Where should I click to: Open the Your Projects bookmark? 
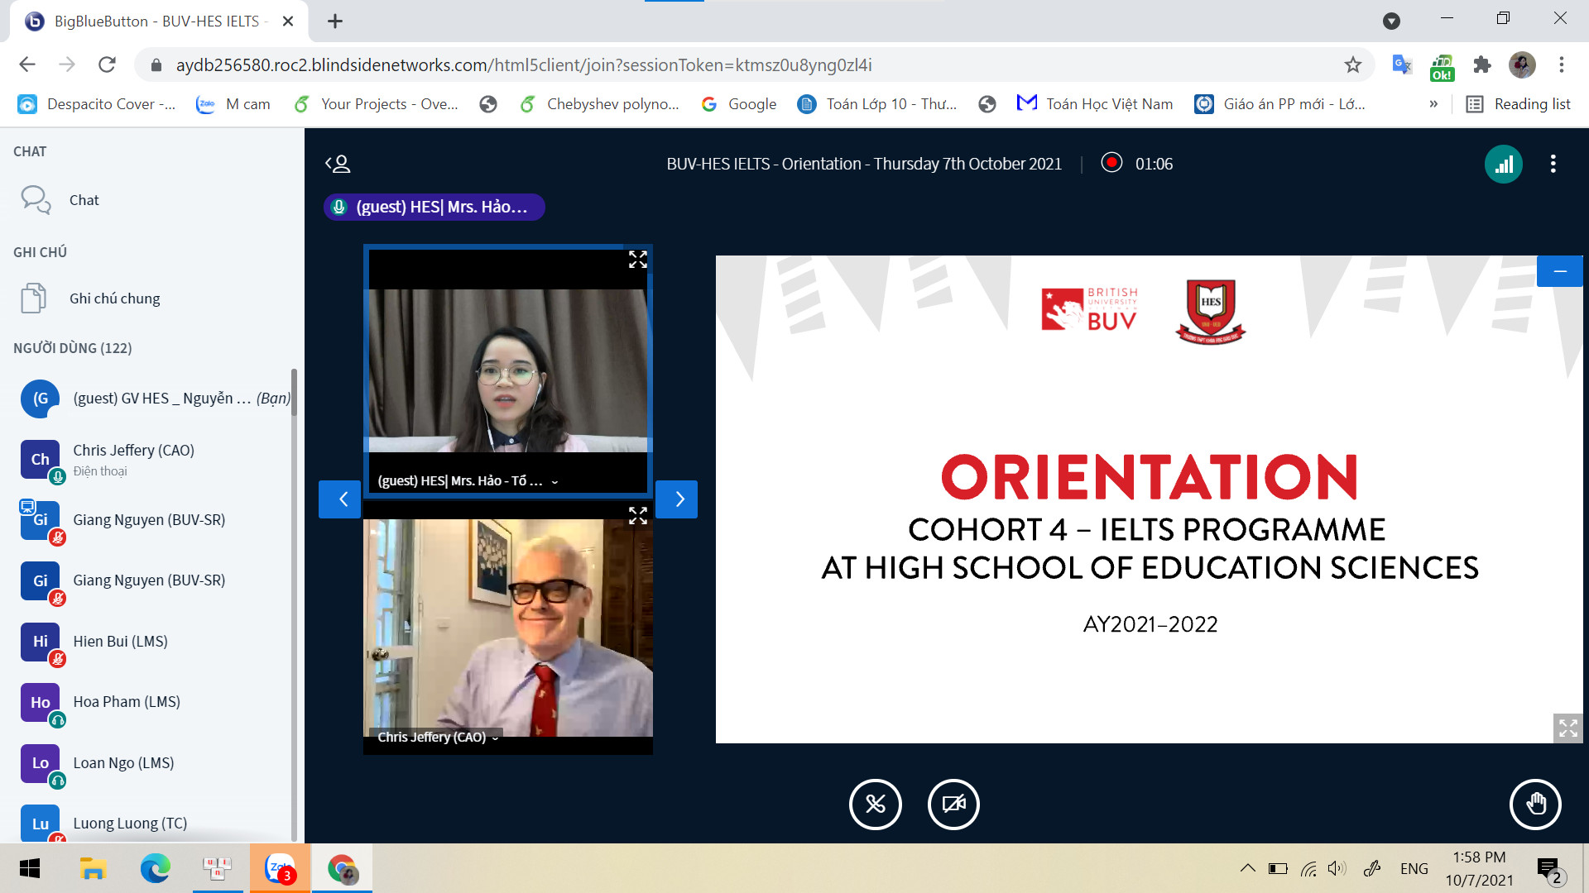(x=377, y=104)
